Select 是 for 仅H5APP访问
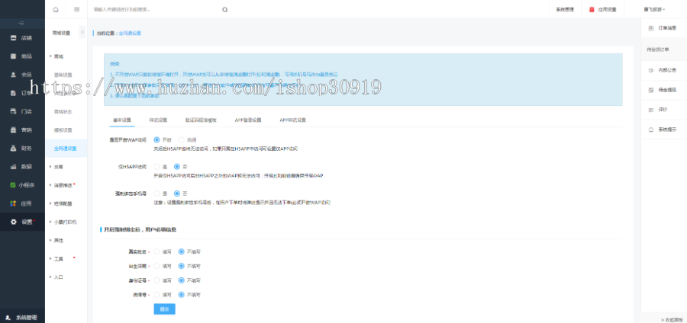Screen dimensions: 687x323 click(x=156, y=167)
